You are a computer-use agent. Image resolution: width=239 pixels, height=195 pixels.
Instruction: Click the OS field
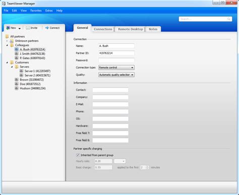click(110, 119)
